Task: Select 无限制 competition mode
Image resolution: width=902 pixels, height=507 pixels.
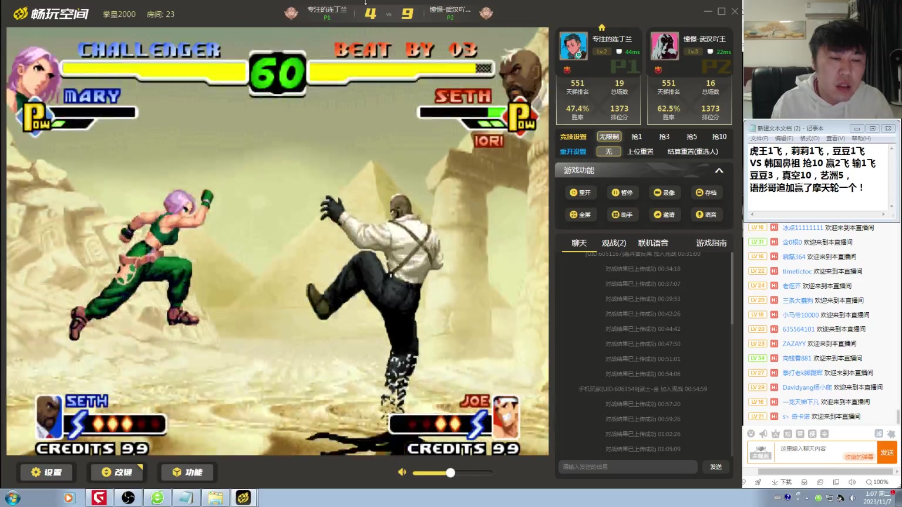Action: point(609,137)
